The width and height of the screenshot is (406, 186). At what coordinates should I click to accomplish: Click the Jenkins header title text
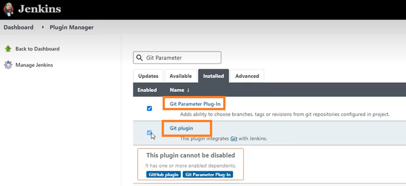(x=39, y=9)
